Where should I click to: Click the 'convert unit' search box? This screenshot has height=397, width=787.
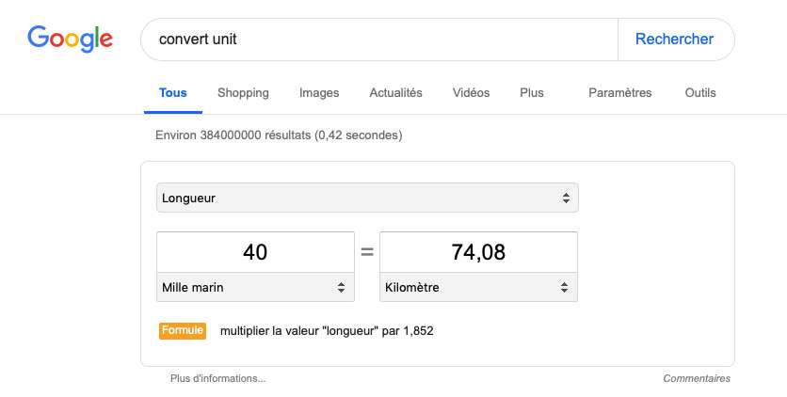377,40
